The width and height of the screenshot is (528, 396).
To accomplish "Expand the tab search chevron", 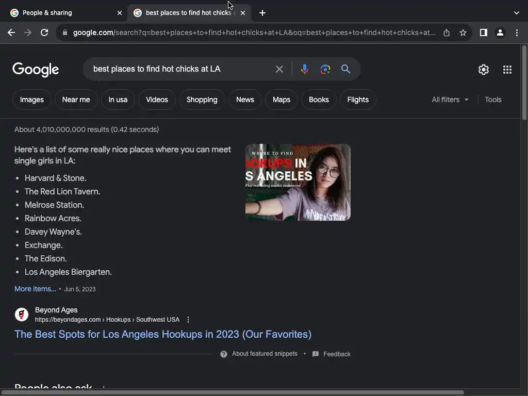I will coord(517,13).
